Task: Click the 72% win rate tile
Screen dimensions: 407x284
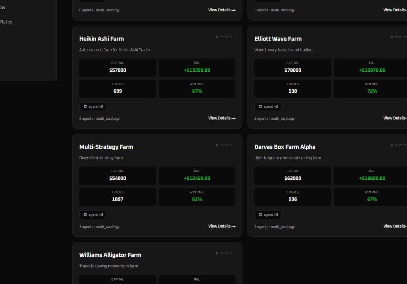Action: (372, 89)
